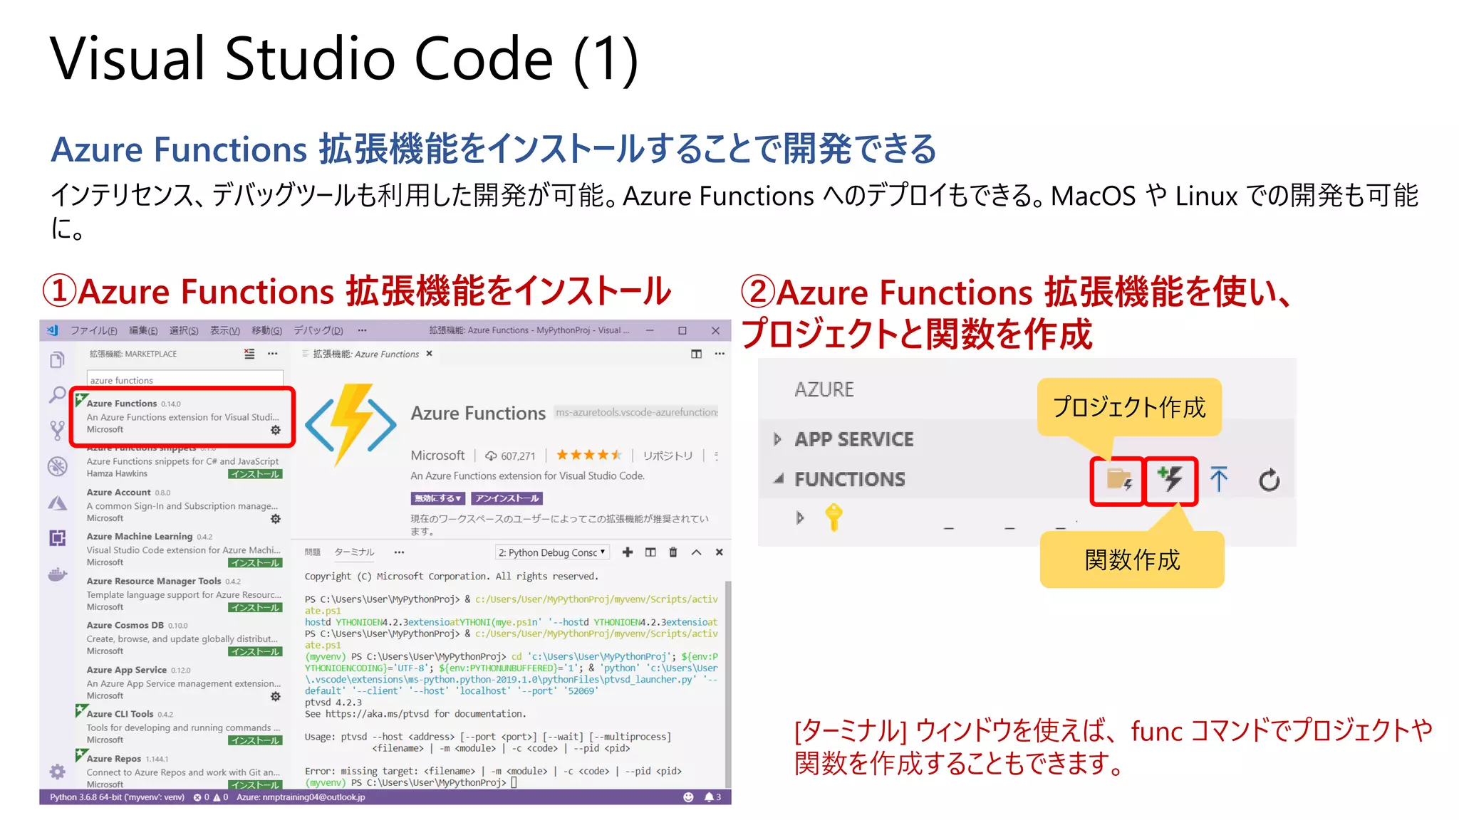Click the errors and warnings count in status bar

(x=211, y=797)
